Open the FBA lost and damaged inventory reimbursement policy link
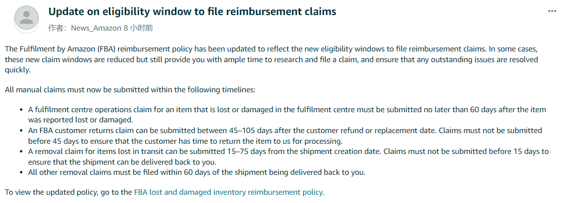The height and width of the screenshot is (203, 561). [x=228, y=192]
